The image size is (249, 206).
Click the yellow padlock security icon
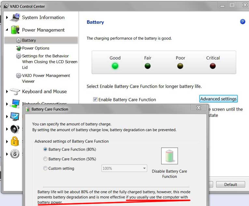coord(15,141)
